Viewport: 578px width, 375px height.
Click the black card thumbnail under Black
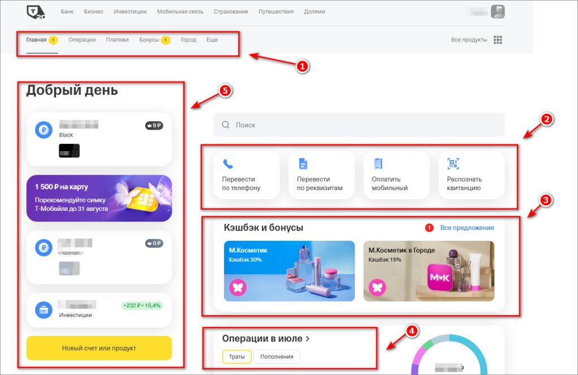pos(69,151)
